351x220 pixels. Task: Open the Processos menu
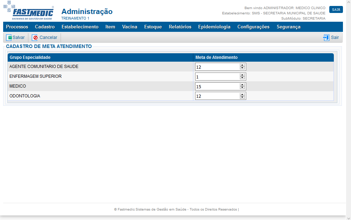(x=17, y=27)
